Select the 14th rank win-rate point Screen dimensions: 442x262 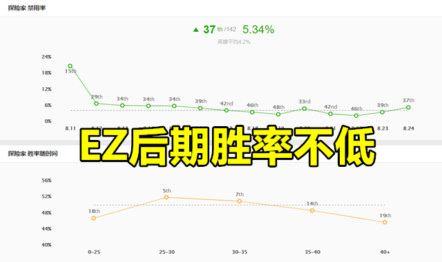tap(312, 210)
